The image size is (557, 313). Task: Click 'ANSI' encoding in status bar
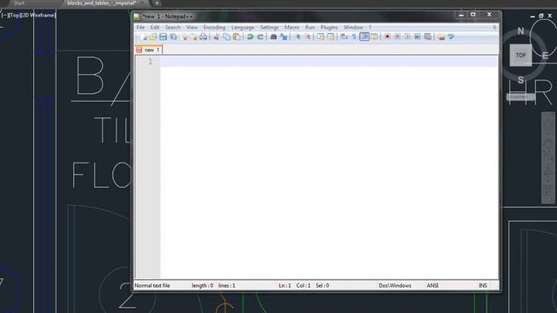433,286
